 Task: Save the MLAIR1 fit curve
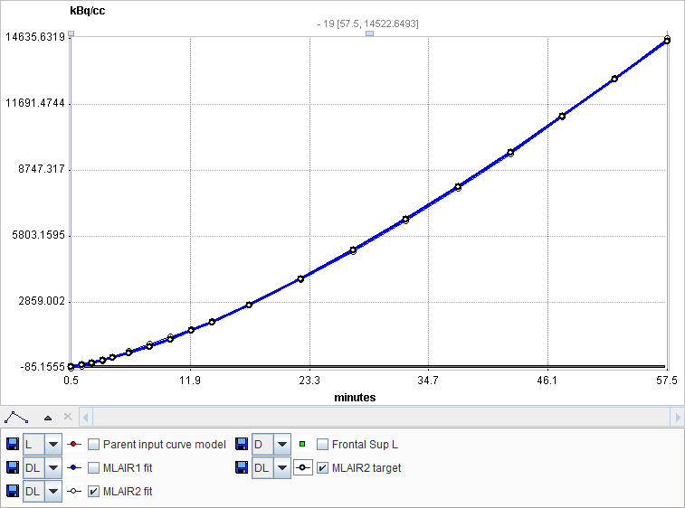[13, 468]
